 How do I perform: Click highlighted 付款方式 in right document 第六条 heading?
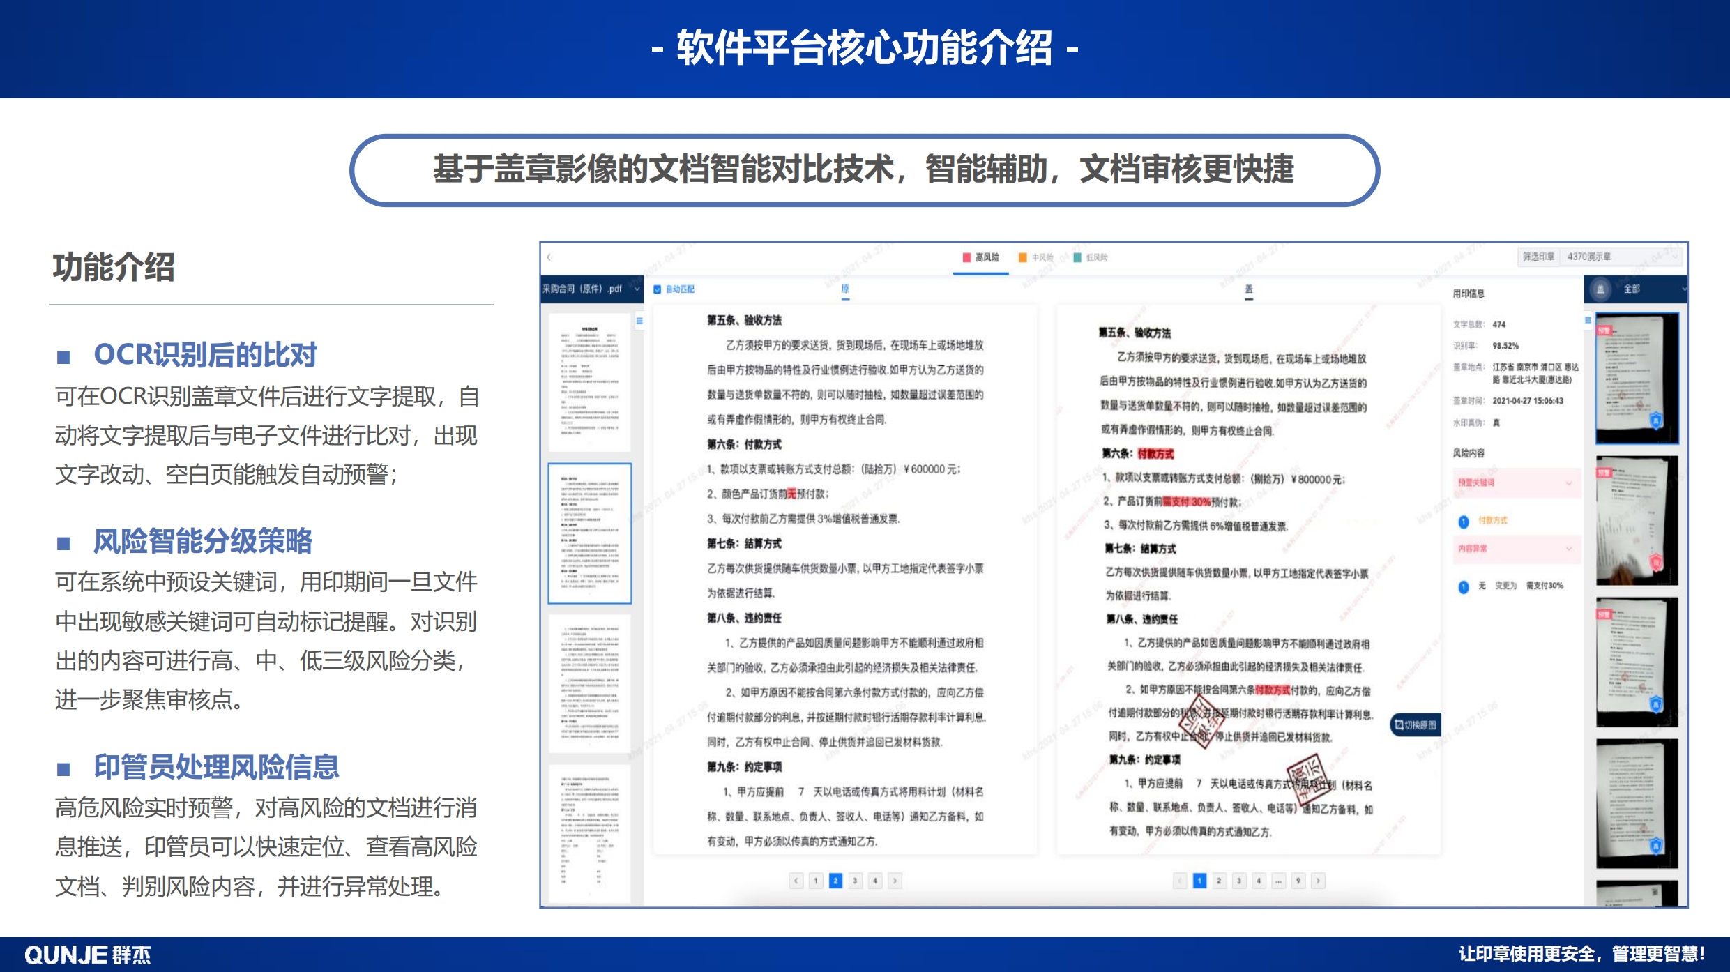[1155, 454]
